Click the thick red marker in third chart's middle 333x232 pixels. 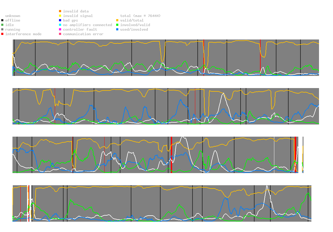[172, 155]
